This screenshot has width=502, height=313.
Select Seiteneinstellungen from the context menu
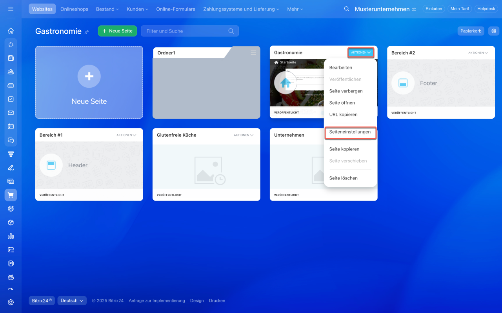tap(350, 132)
